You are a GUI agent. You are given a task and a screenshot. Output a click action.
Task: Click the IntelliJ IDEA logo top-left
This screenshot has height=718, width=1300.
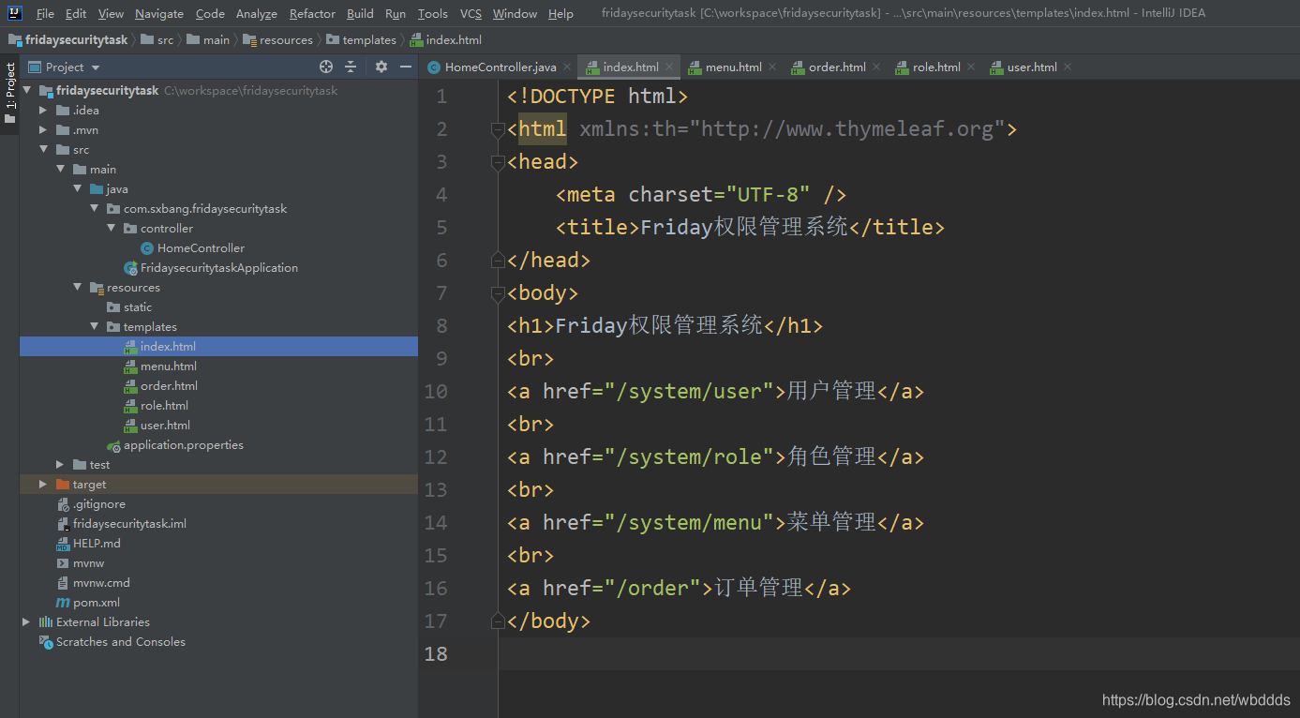[x=13, y=12]
